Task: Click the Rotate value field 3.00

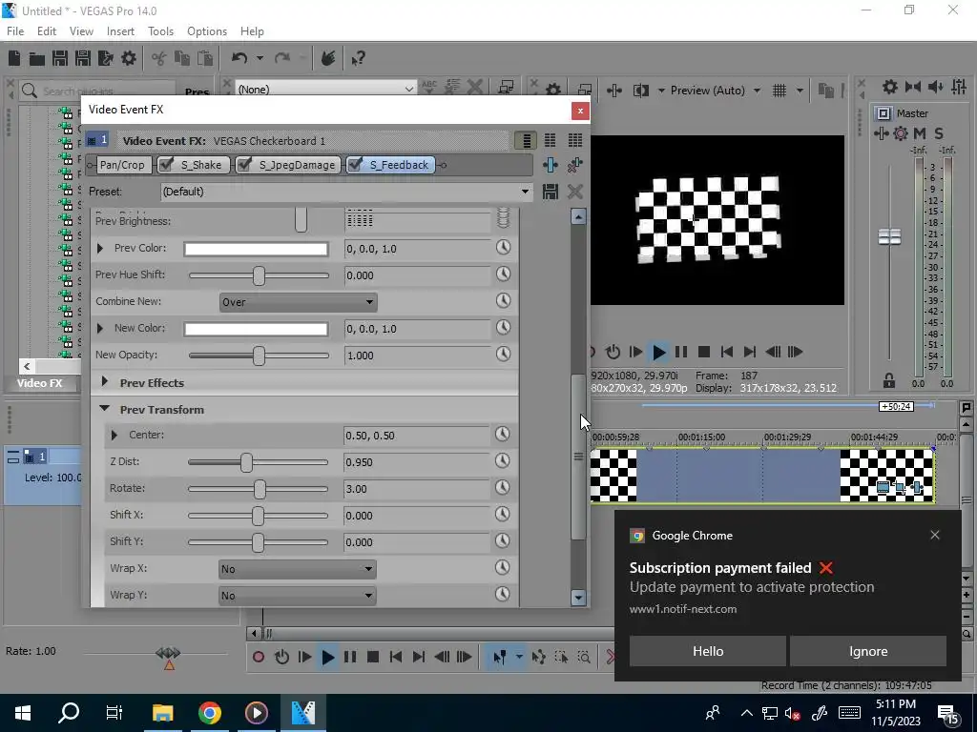Action: click(x=418, y=489)
